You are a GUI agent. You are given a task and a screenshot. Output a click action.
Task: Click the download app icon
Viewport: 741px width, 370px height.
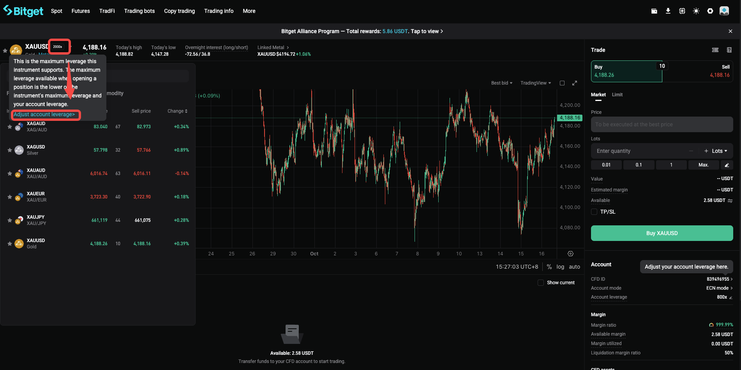[668, 11]
